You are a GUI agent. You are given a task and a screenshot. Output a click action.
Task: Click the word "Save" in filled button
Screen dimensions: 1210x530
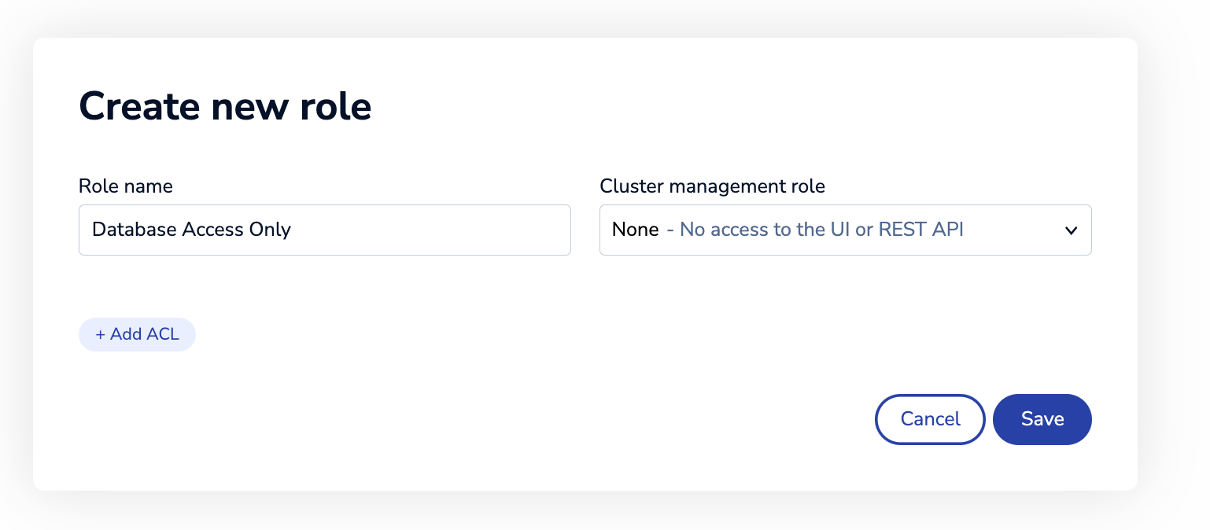(1042, 419)
